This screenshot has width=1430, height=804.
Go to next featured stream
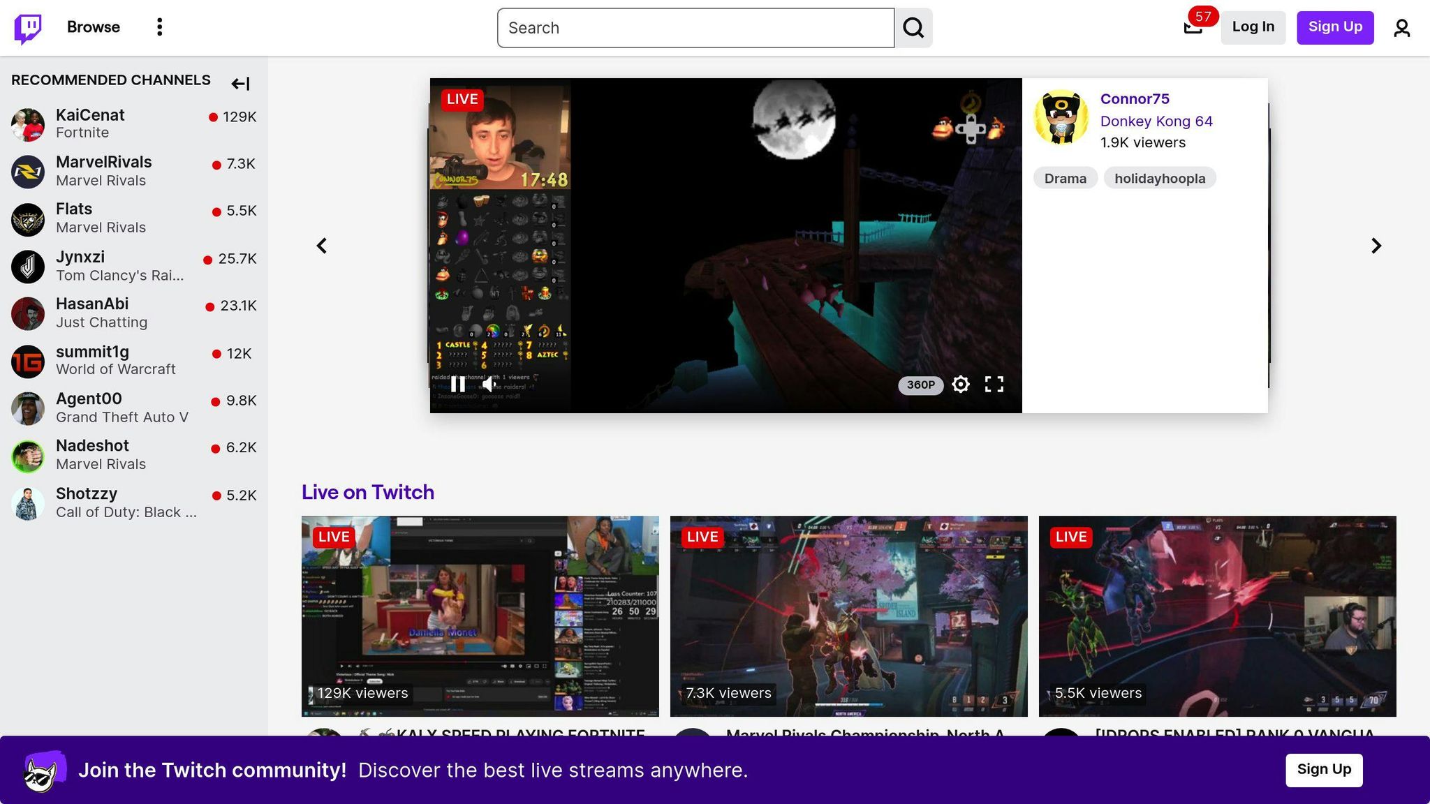pos(1376,246)
